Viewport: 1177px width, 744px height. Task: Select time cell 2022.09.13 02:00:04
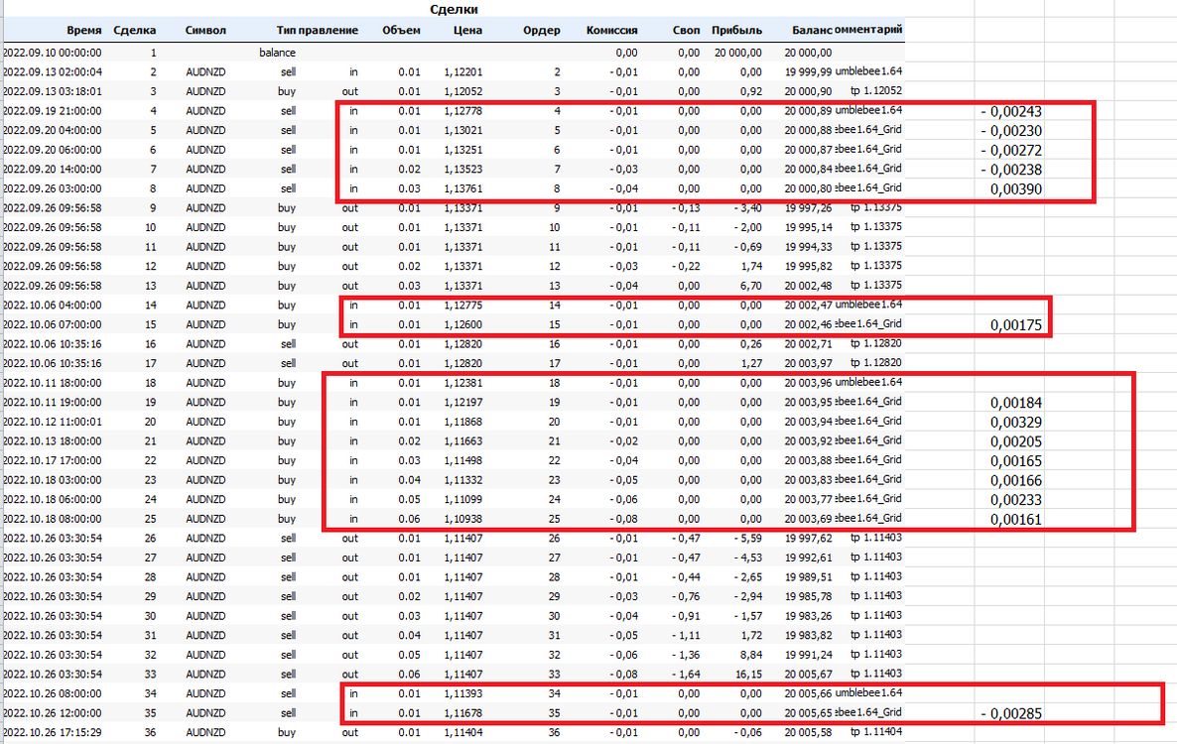(x=53, y=72)
